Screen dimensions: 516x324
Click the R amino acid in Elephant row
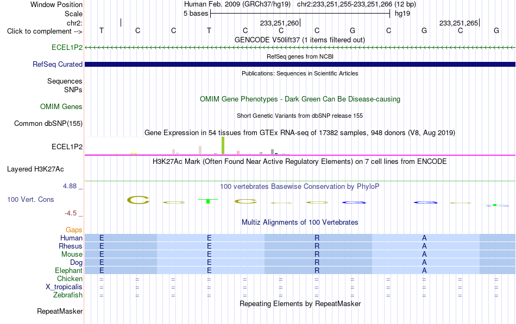pos(317,271)
